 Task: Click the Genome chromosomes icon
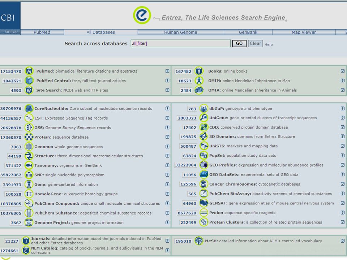click(29, 147)
